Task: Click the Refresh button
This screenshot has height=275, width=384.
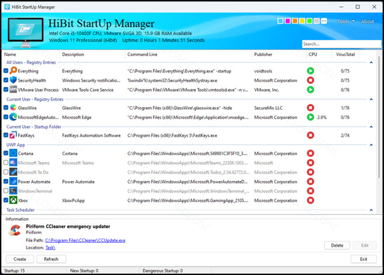Action: [51, 259]
